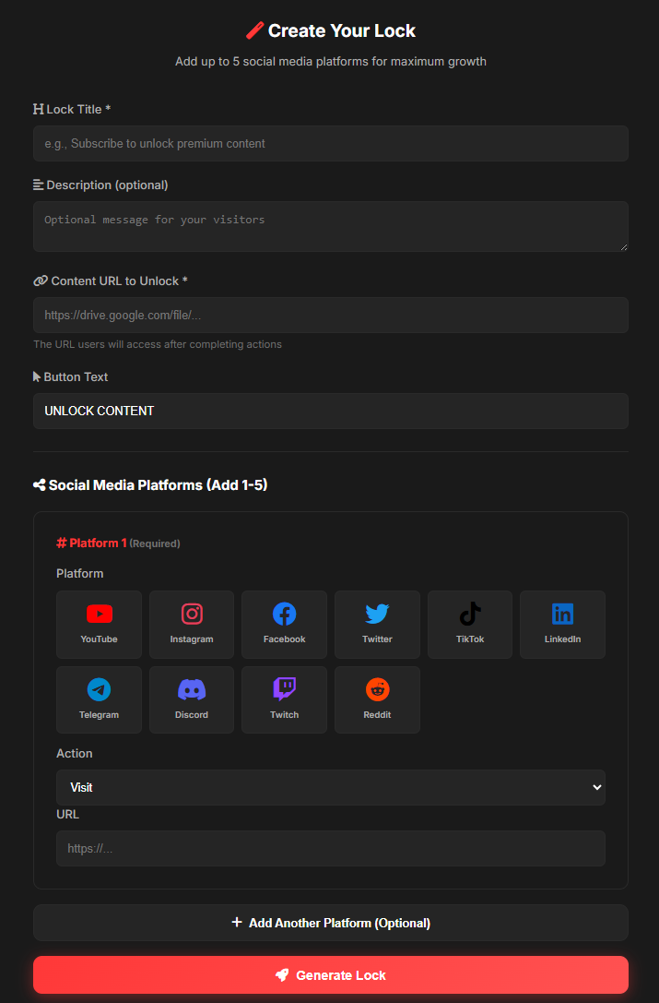Select the YouTube platform icon
Image resolution: width=659 pixels, height=1003 pixels.
click(99, 624)
